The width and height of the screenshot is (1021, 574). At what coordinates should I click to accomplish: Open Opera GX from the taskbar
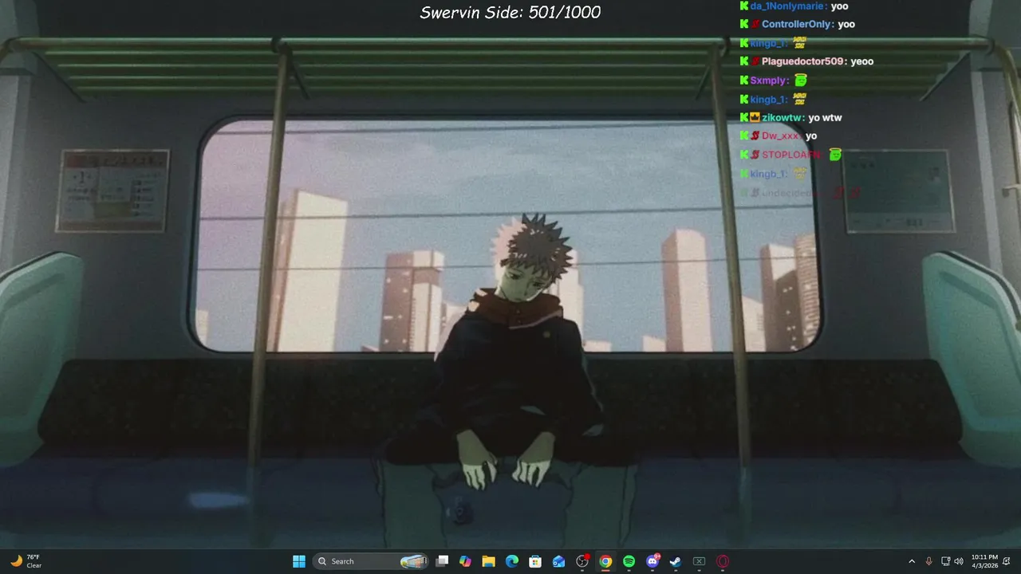click(723, 561)
